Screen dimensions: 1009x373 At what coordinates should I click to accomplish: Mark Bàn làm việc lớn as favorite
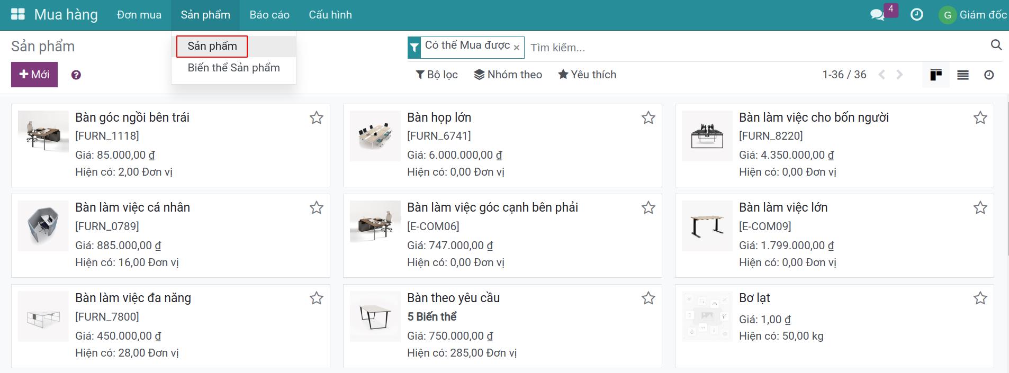point(980,208)
